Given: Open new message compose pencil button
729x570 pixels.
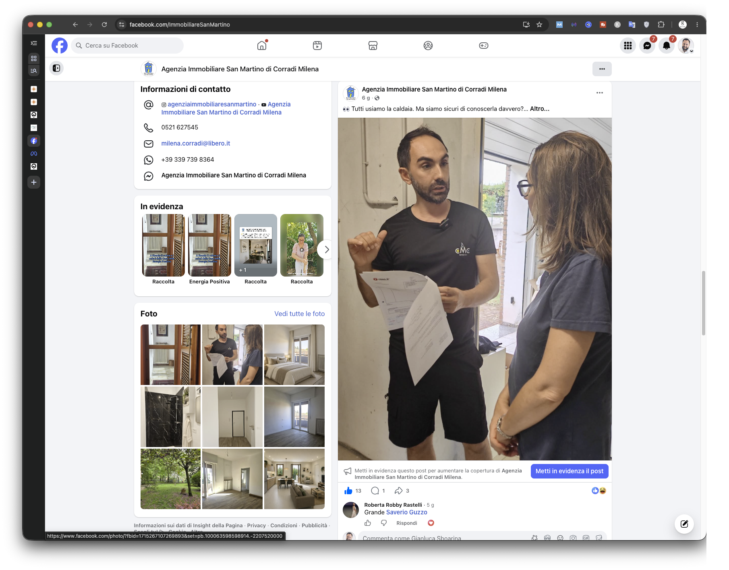Looking at the screenshot, I should click(684, 524).
